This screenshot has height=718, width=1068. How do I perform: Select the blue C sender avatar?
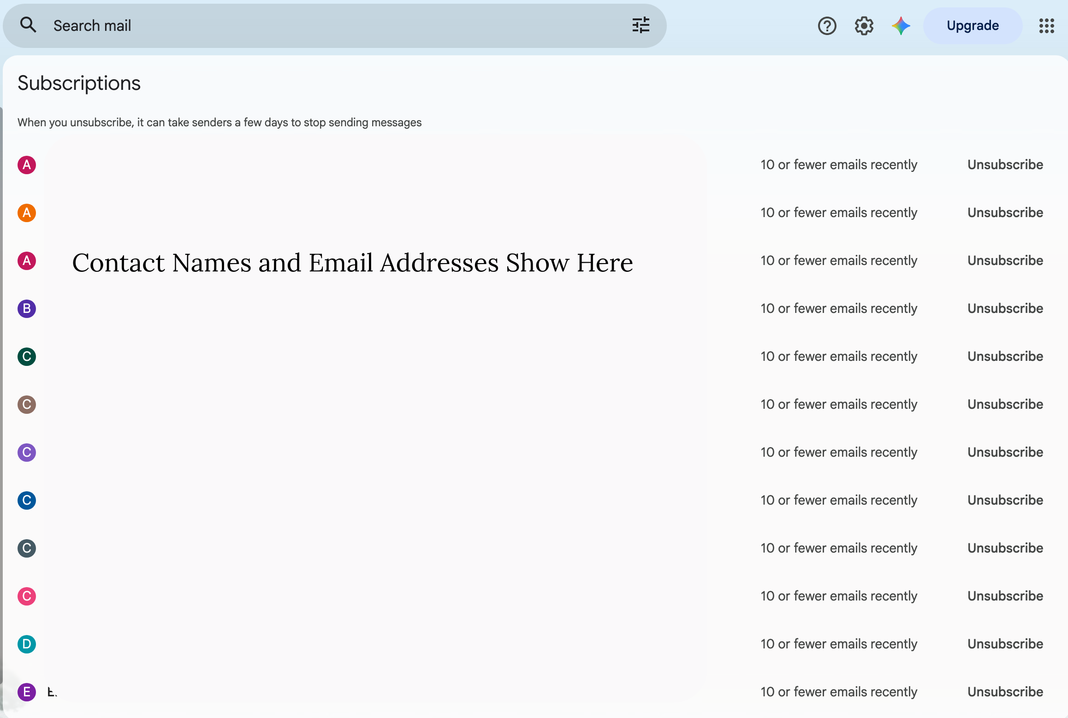click(27, 500)
